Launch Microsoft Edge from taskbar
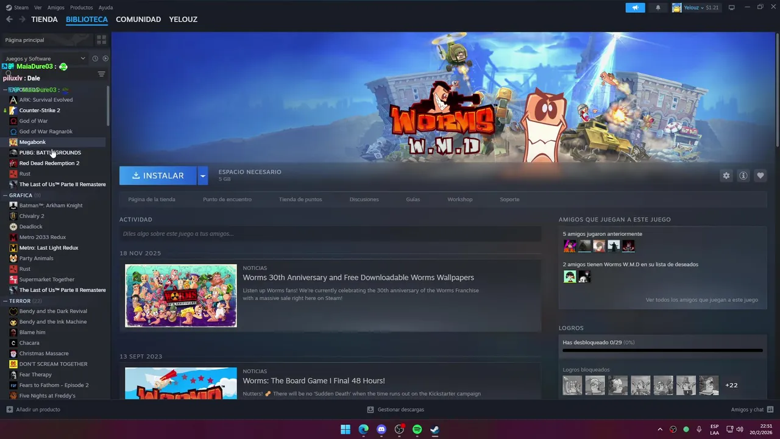The image size is (780, 439). (363, 429)
